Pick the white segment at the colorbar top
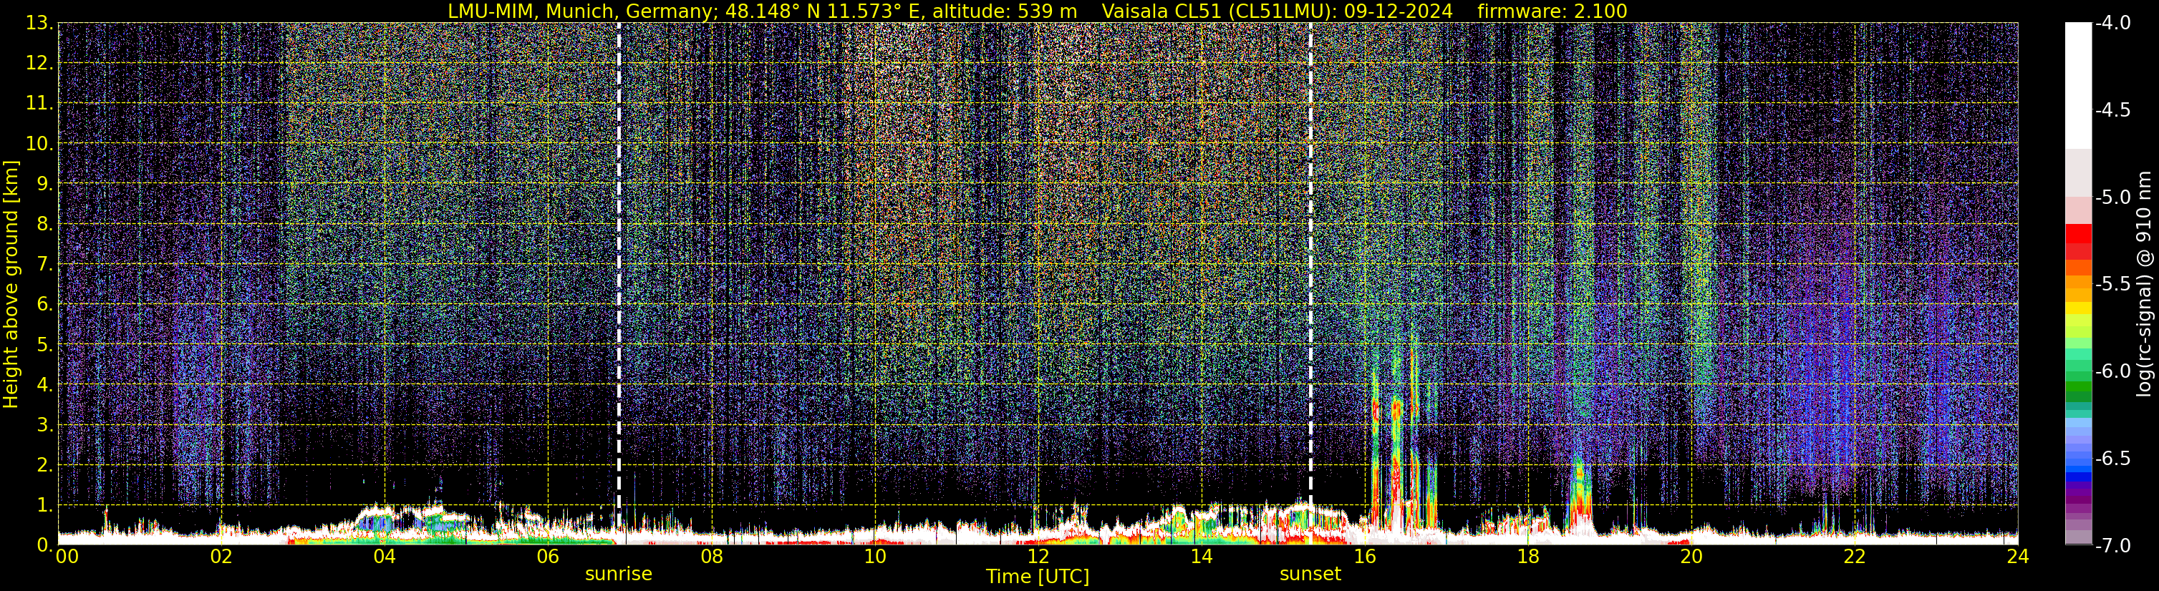2159x591 pixels. click(2077, 85)
